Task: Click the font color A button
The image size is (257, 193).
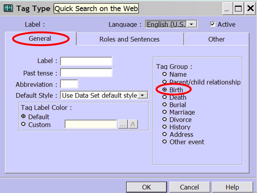Action: click(133, 124)
